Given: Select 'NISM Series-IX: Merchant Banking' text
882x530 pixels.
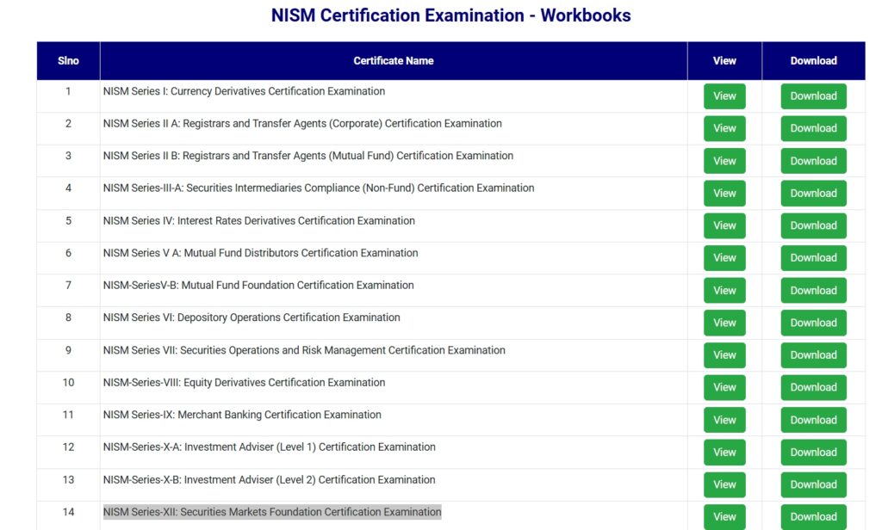Looking at the screenshot, I should (242, 415).
